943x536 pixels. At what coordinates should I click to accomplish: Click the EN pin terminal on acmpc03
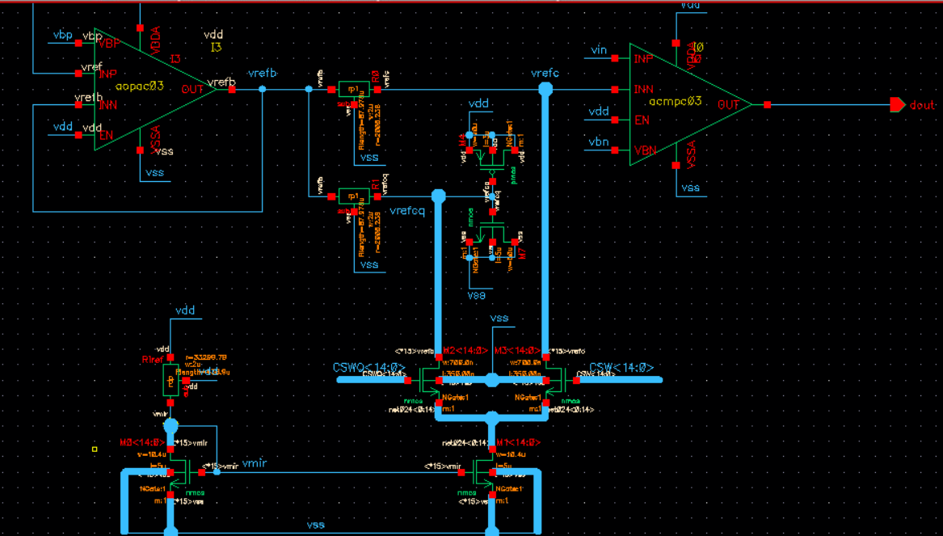pyautogui.click(x=615, y=120)
